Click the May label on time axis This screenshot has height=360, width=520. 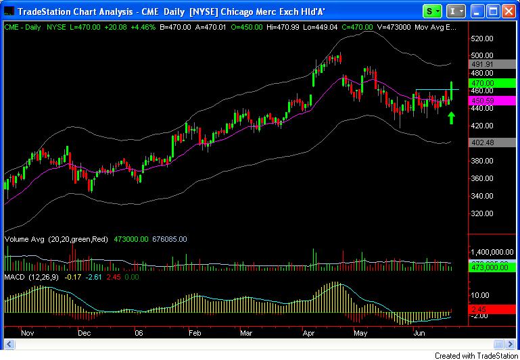(x=360, y=333)
